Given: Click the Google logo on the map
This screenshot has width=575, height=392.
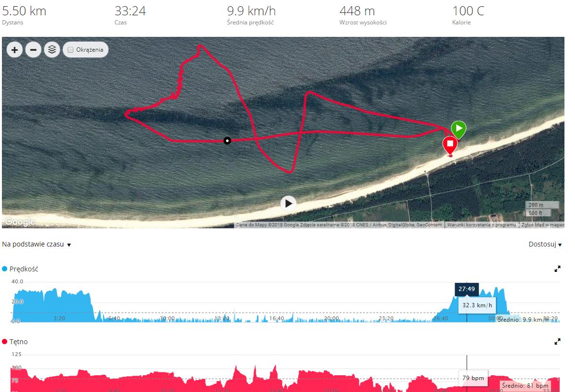Looking at the screenshot, I should (20, 222).
